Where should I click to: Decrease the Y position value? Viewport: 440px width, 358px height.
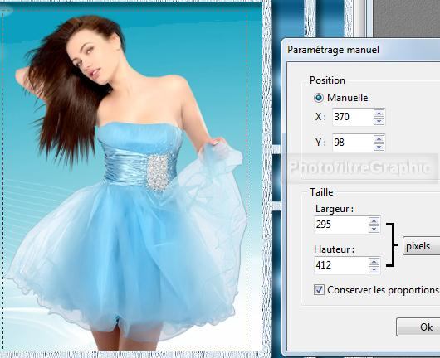tap(379, 147)
